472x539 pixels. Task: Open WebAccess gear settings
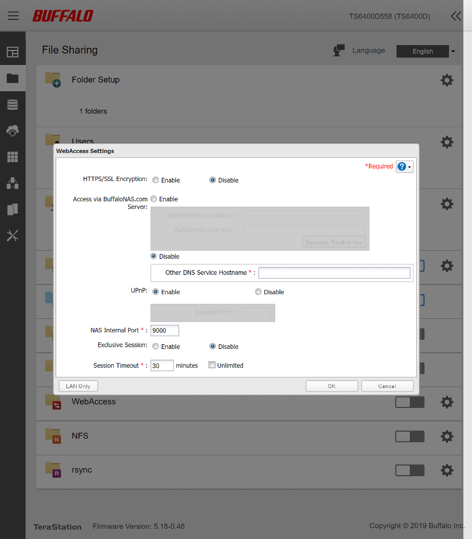[447, 402]
